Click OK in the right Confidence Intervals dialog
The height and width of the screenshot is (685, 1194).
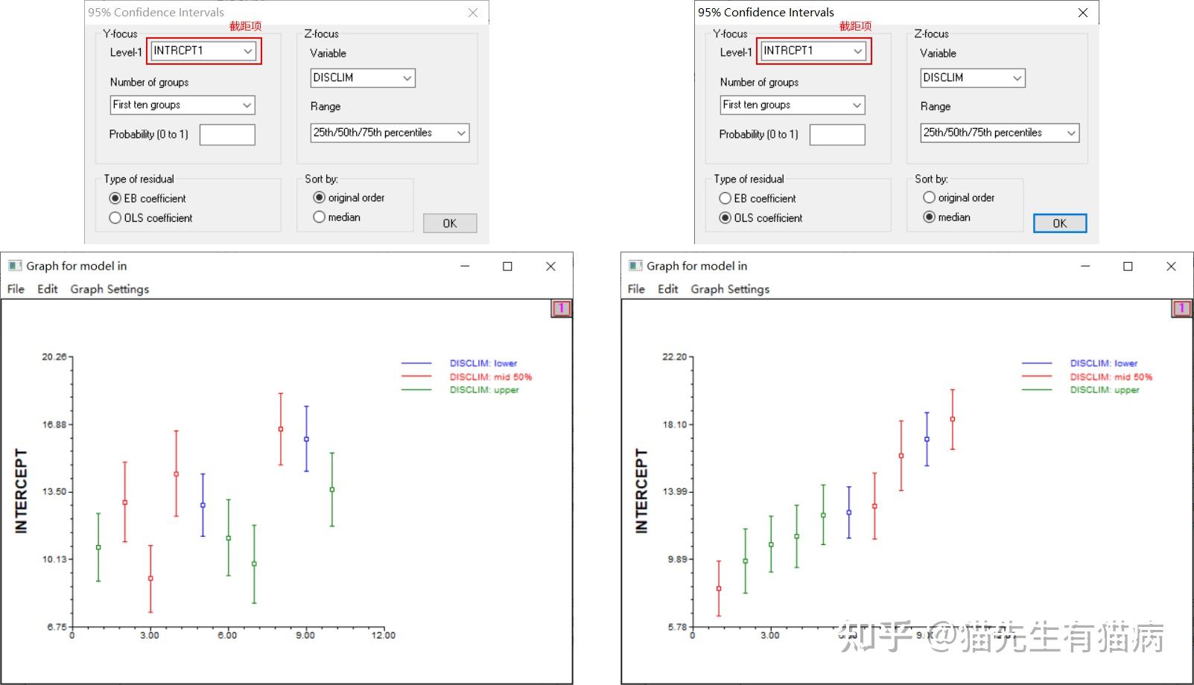click(1059, 223)
